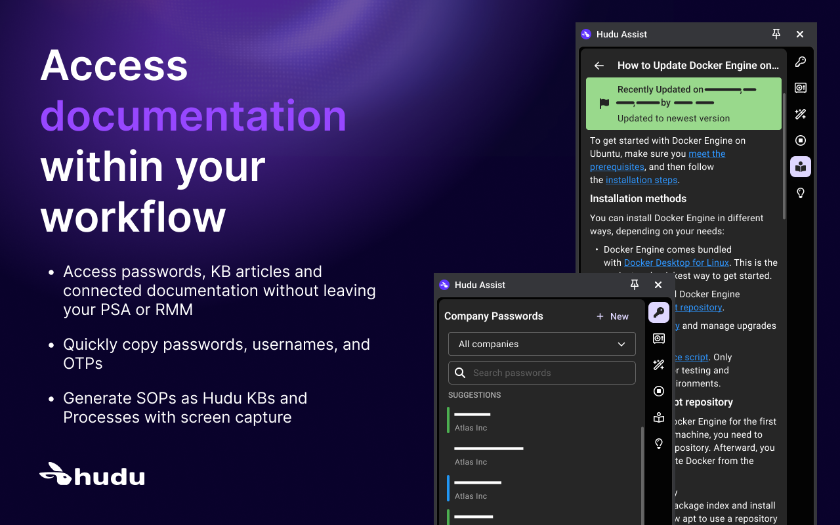Open the 'installation steps' link

point(642,180)
